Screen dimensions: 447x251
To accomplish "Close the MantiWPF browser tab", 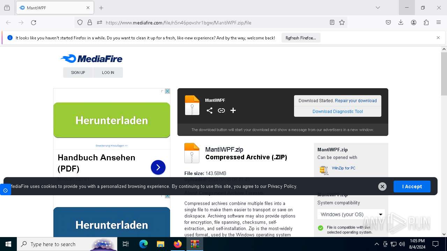I will point(88,8).
